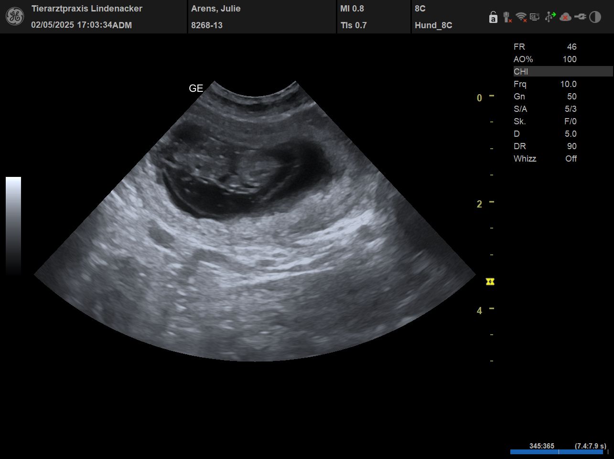Image resolution: width=614 pixels, height=459 pixels.
Task: Click the USB device transfer icon
Action: pyautogui.click(x=550, y=17)
